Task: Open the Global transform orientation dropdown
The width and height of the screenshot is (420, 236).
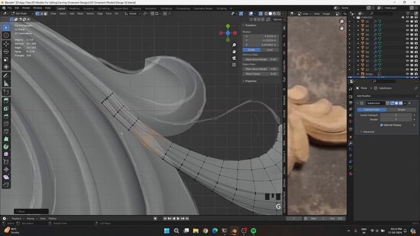Action: point(133,13)
